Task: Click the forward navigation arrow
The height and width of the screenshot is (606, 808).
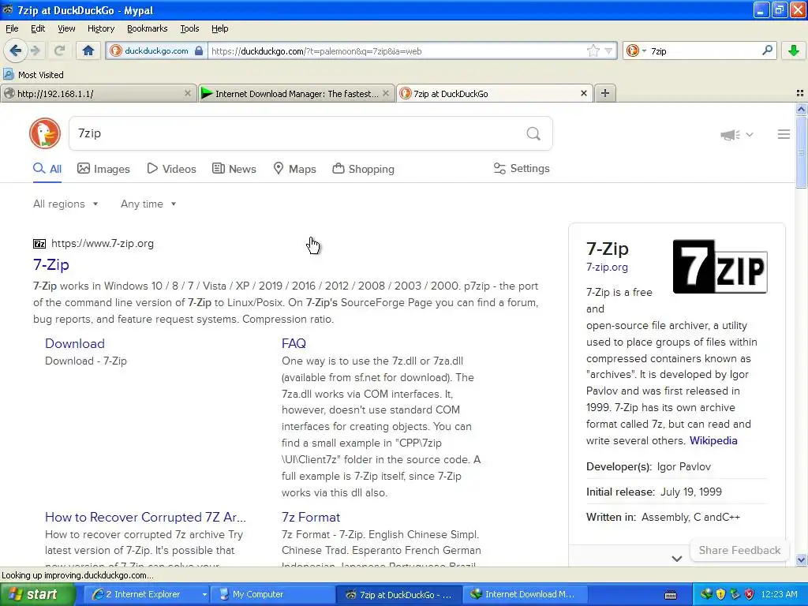Action: pyautogui.click(x=35, y=50)
